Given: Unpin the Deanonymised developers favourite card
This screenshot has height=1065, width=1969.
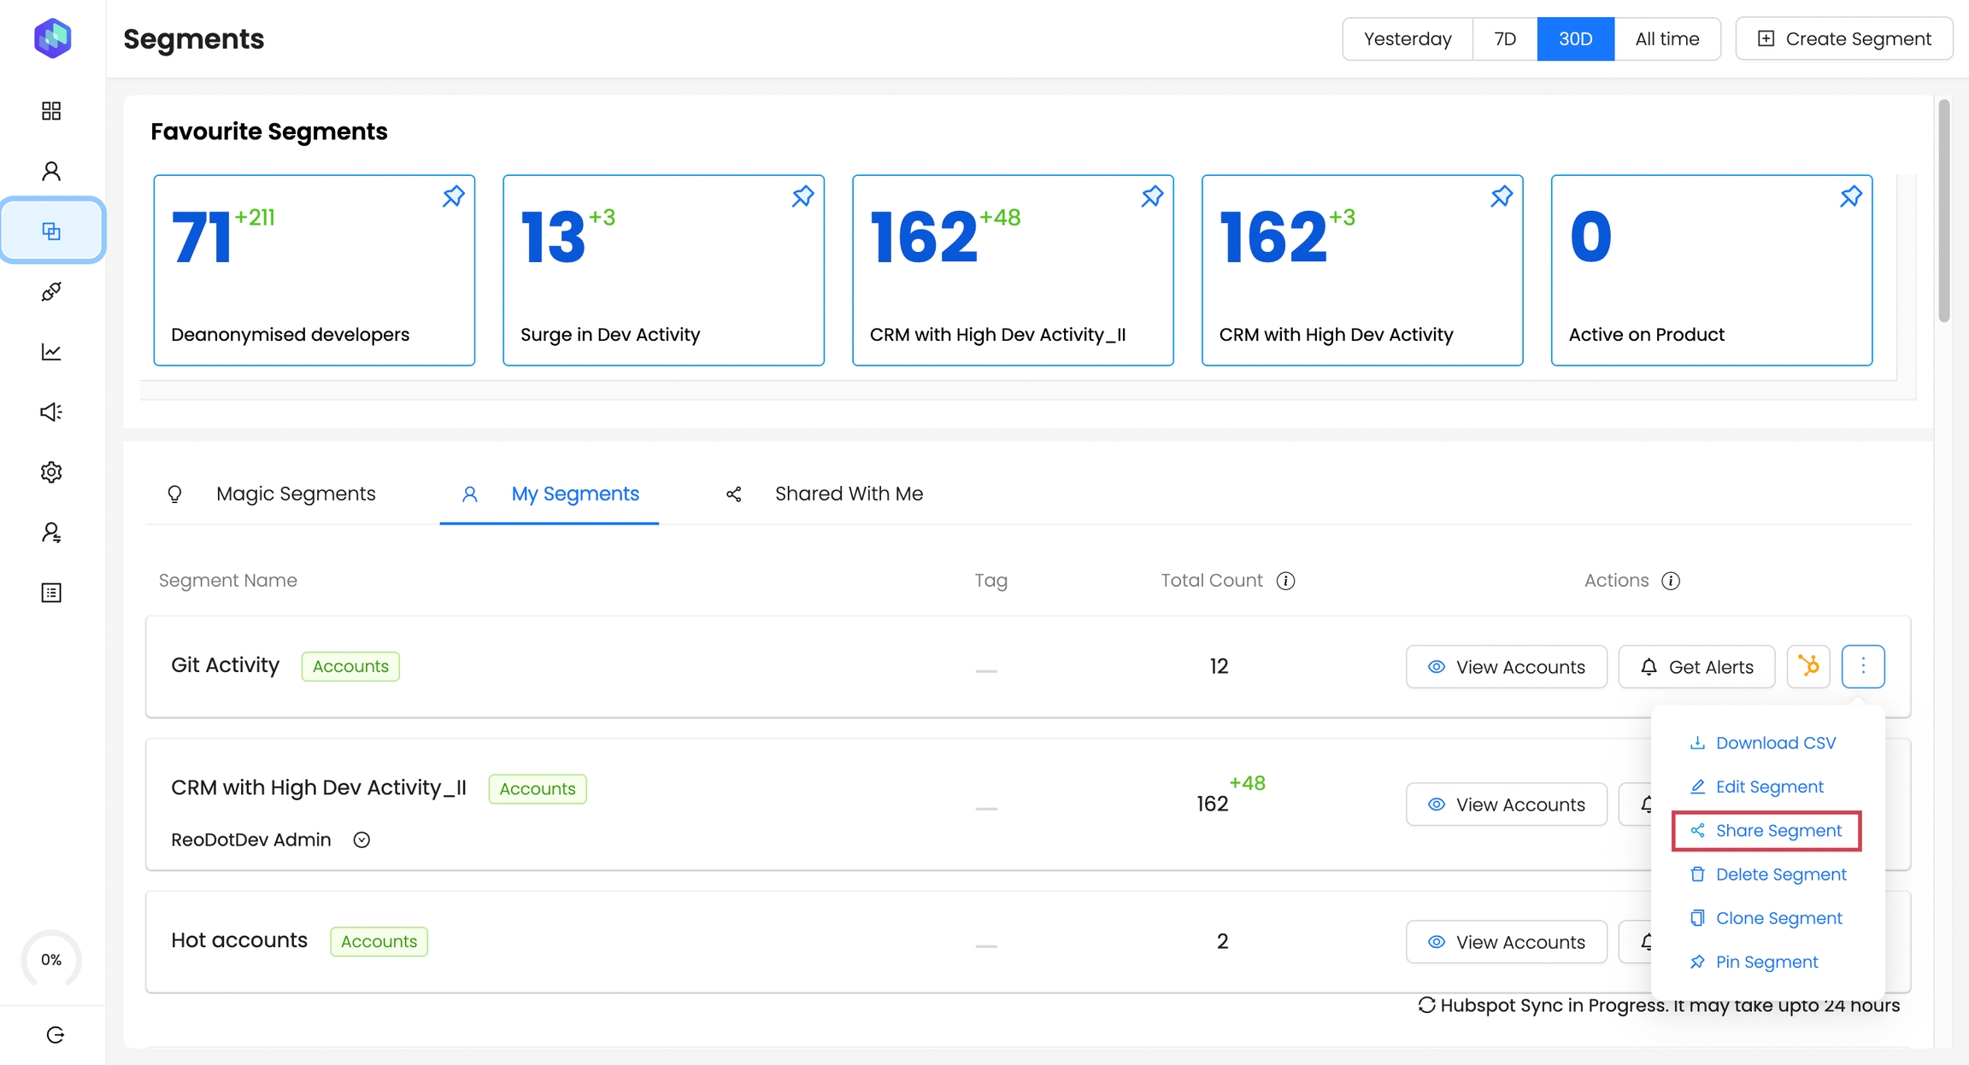Looking at the screenshot, I should 453,196.
